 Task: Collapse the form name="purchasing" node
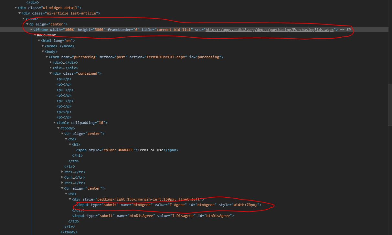pyautogui.click(x=47, y=57)
